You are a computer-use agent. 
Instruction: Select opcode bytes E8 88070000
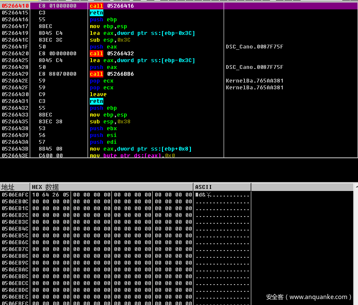[57, 74]
